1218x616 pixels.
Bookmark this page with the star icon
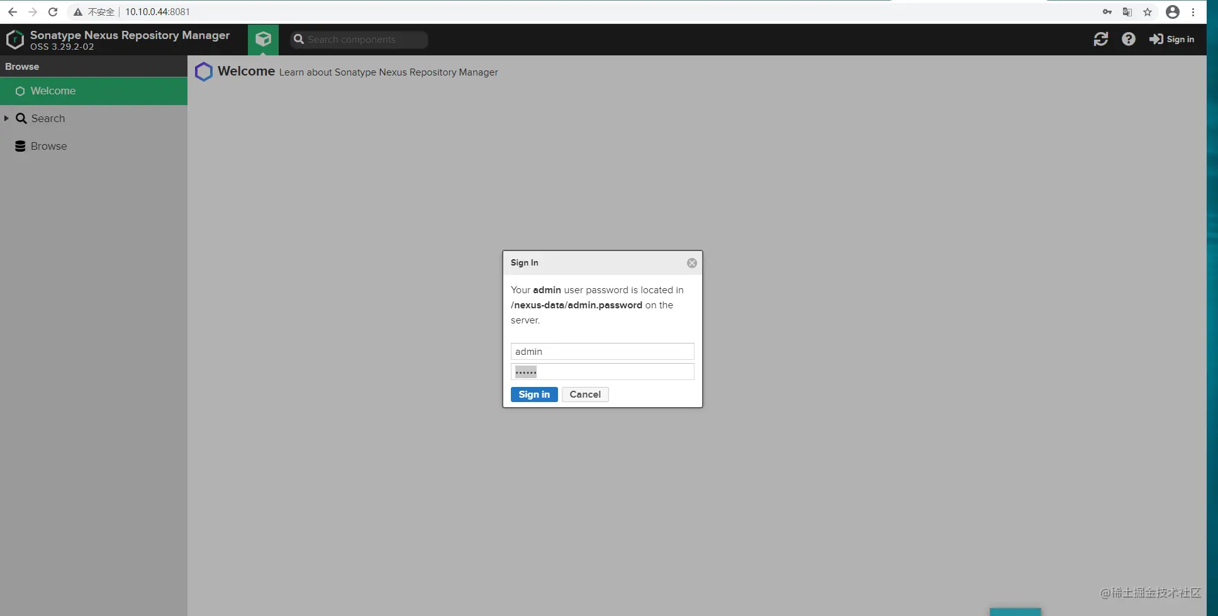(x=1148, y=12)
